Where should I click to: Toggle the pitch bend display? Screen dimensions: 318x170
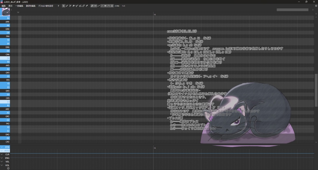tap(98, 6)
